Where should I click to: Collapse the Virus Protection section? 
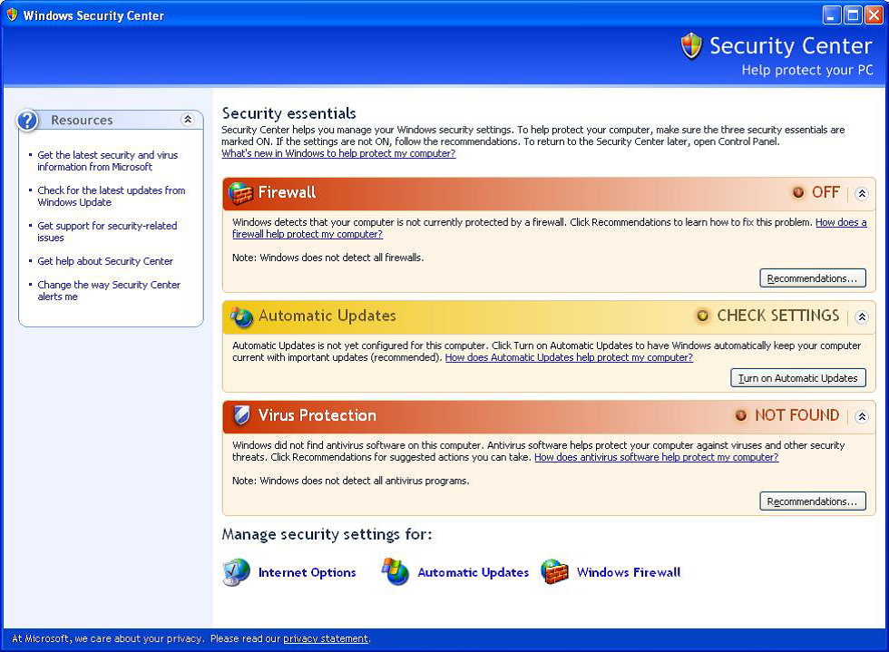point(862,417)
